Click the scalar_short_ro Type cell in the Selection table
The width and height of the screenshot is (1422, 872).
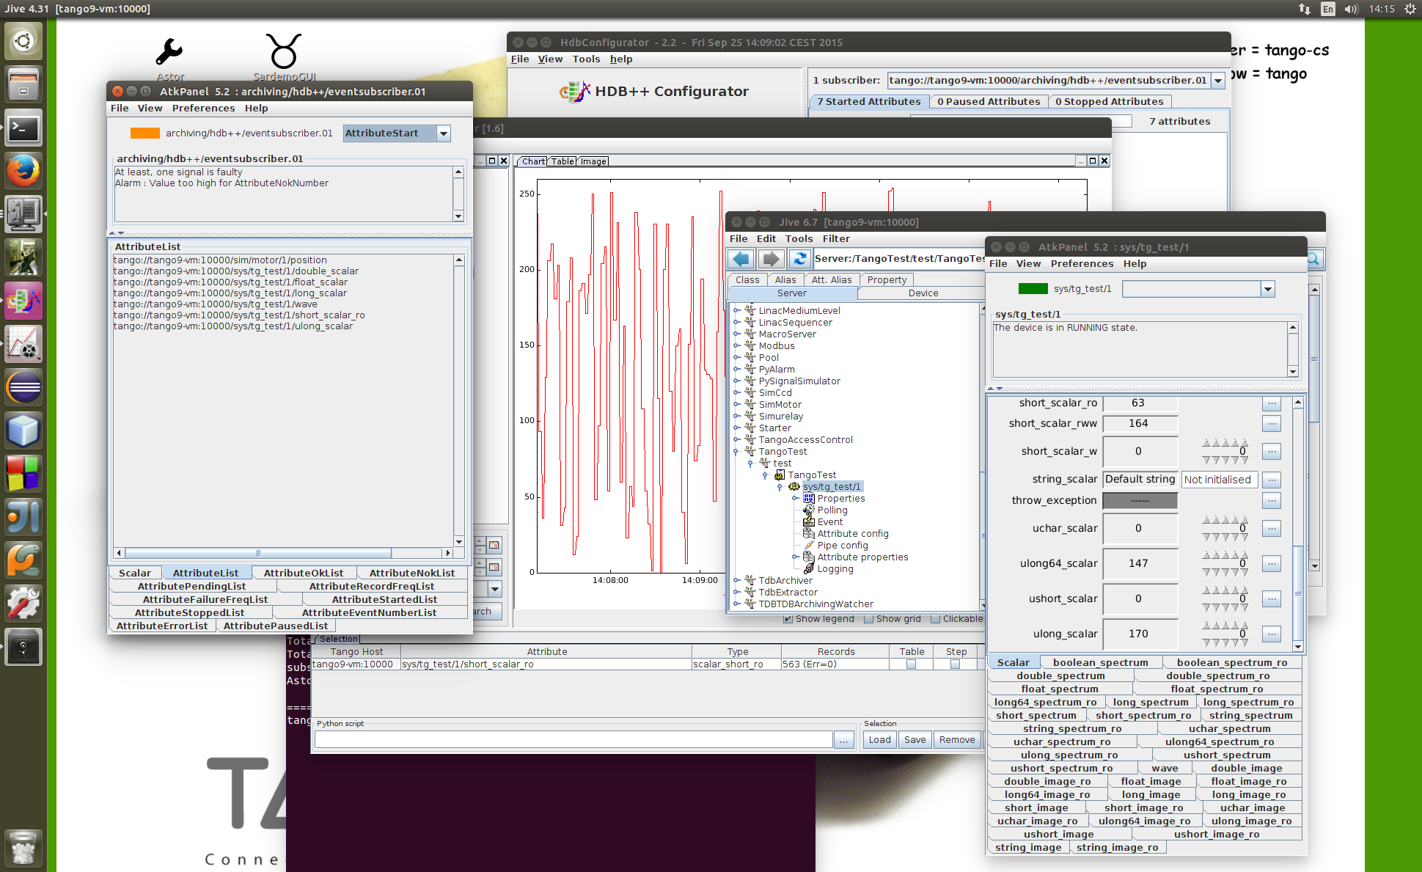point(736,664)
